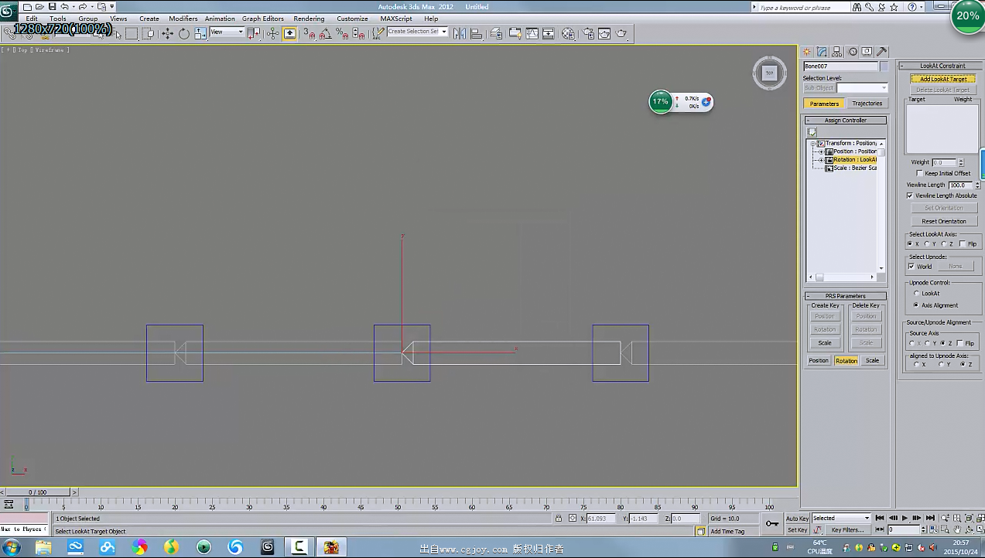The width and height of the screenshot is (985, 558).
Task: Open the Key Filters dialog button
Action: (x=847, y=530)
